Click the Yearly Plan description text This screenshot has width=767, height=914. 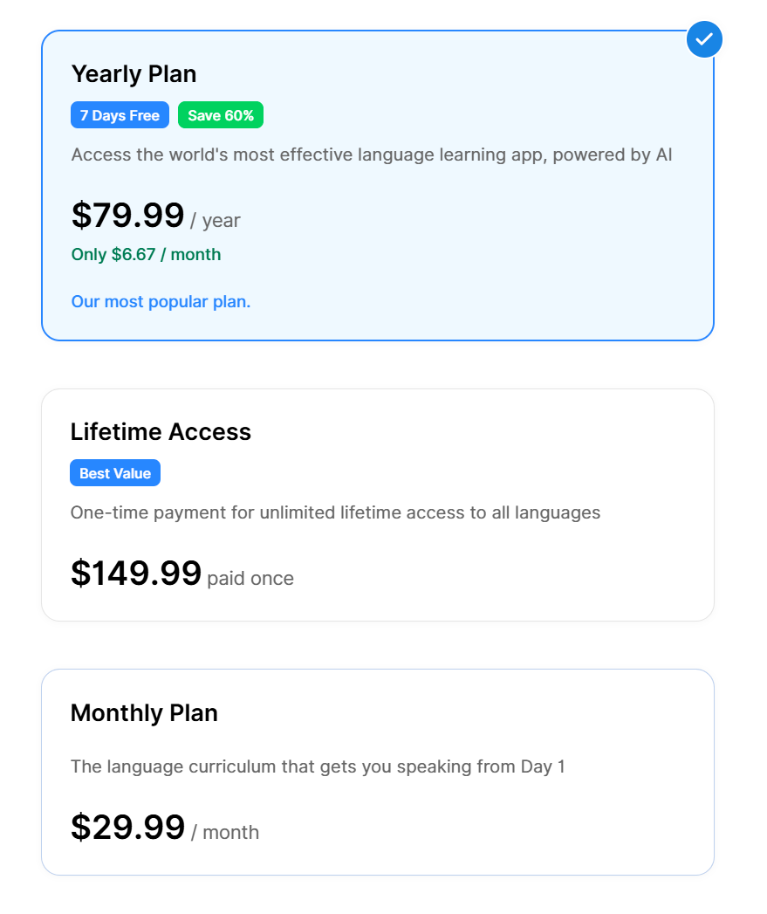click(372, 155)
